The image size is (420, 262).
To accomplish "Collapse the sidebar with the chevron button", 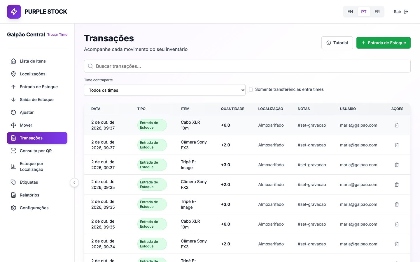I will point(74,183).
